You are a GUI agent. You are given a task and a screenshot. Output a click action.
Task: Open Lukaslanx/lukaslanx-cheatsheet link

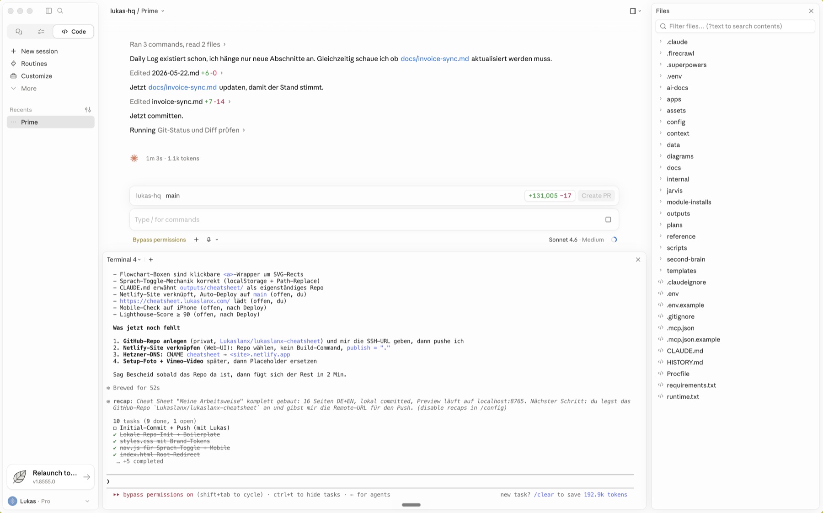click(x=270, y=341)
